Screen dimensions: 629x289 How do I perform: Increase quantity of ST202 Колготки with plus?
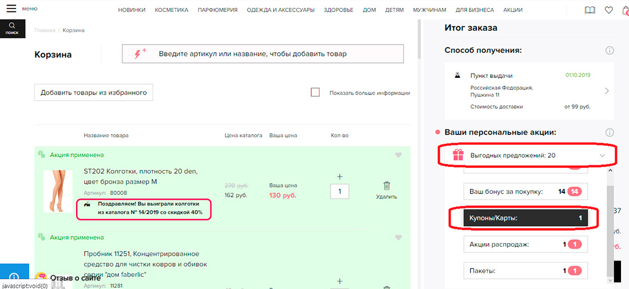coord(340,176)
